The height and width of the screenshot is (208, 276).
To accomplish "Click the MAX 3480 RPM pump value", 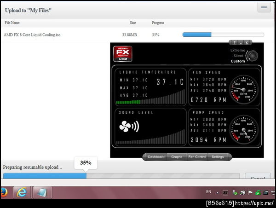I will click(x=208, y=125).
